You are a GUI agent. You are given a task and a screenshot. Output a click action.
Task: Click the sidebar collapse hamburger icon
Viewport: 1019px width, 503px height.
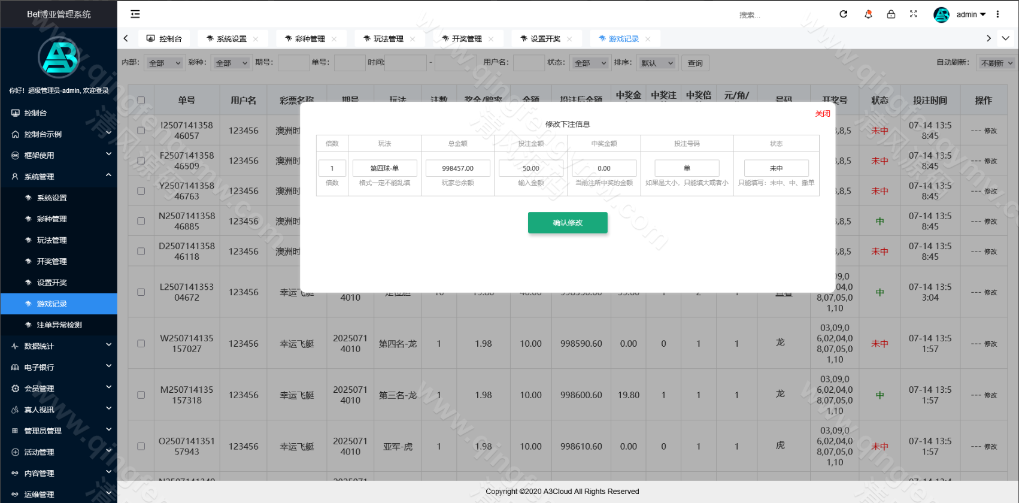click(135, 14)
